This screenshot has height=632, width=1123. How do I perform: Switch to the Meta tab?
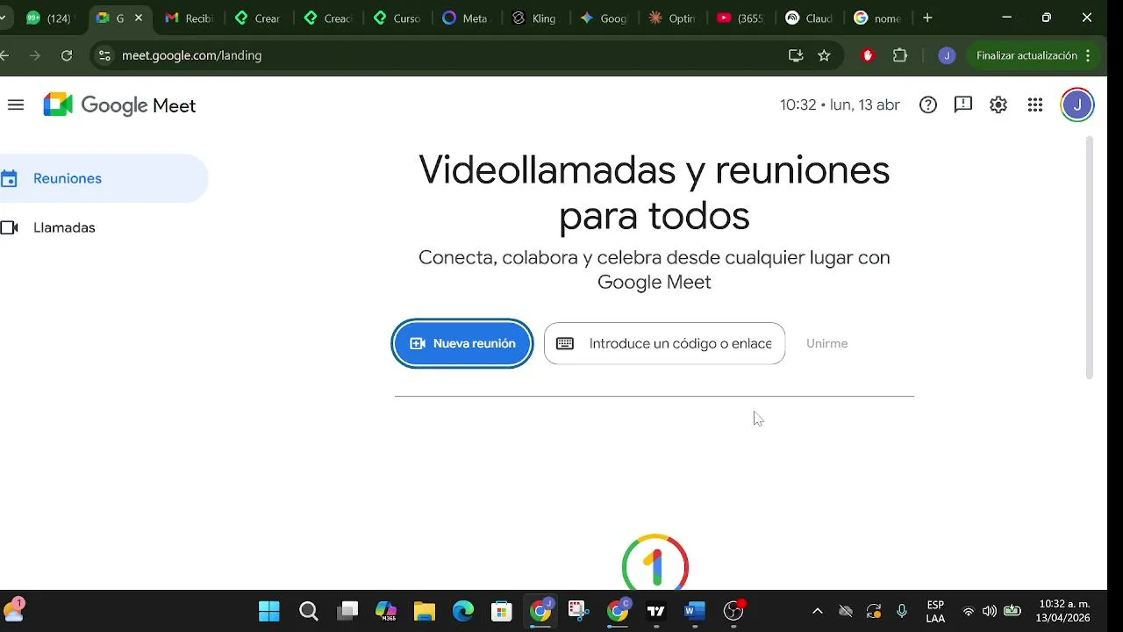pyautogui.click(x=465, y=18)
